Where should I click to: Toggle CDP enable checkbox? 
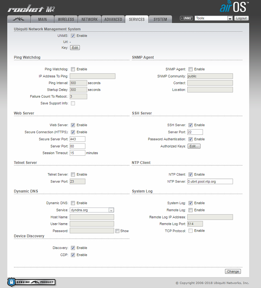pyautogui.click(x=73, y=255)
